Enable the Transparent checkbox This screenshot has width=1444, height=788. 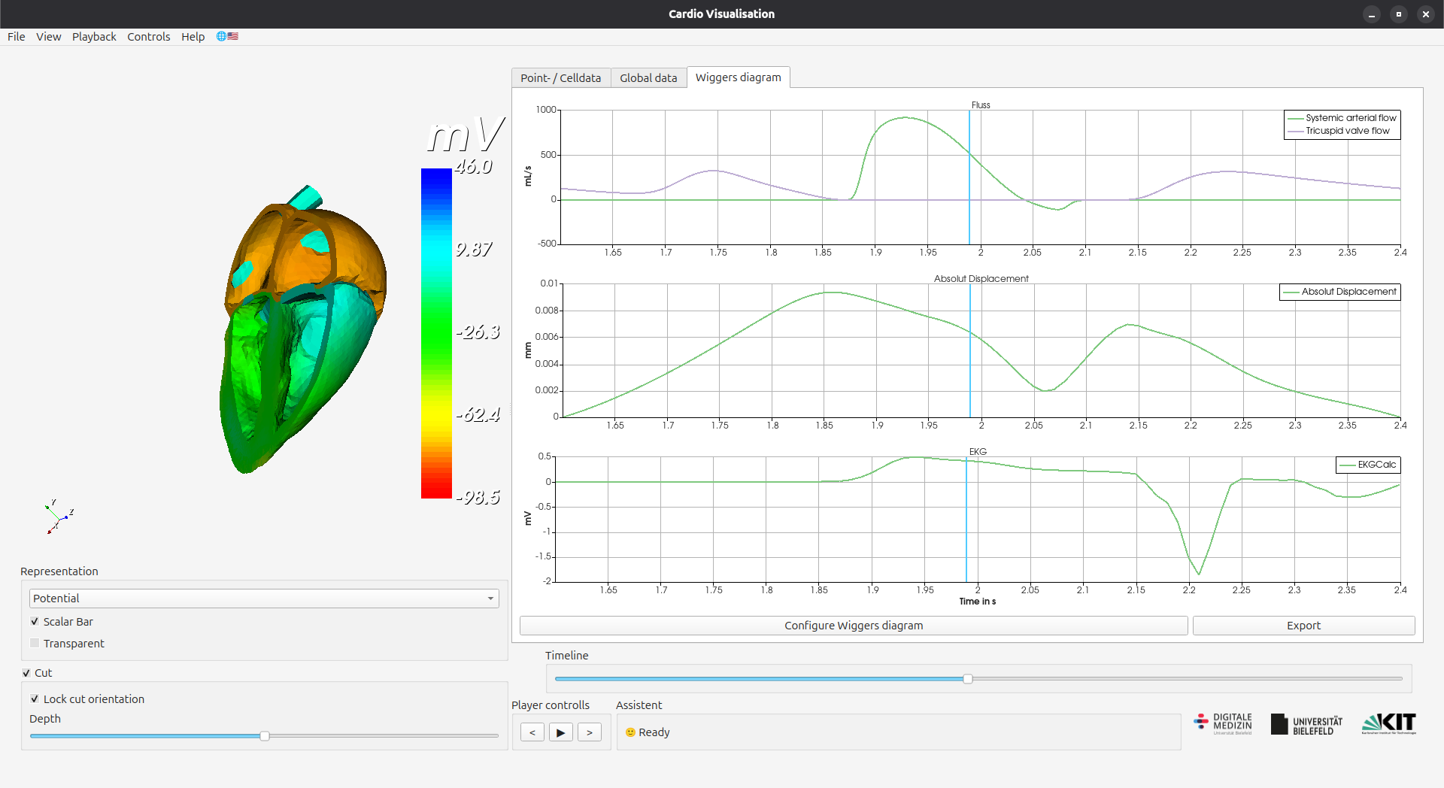point(35,644)
